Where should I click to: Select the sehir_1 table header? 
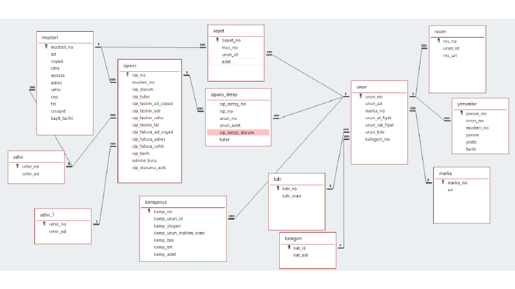pyautogui.click(x=47, y=214)
